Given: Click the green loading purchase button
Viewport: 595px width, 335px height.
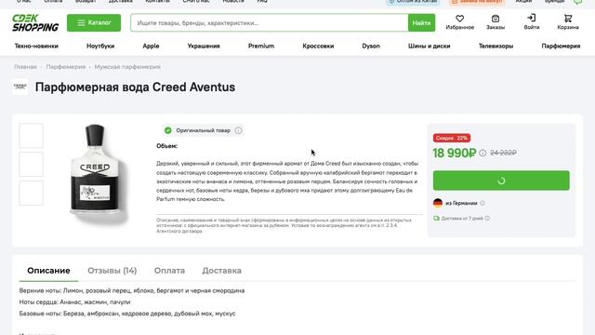Looking at the screenshot, I should coord(501,181).
